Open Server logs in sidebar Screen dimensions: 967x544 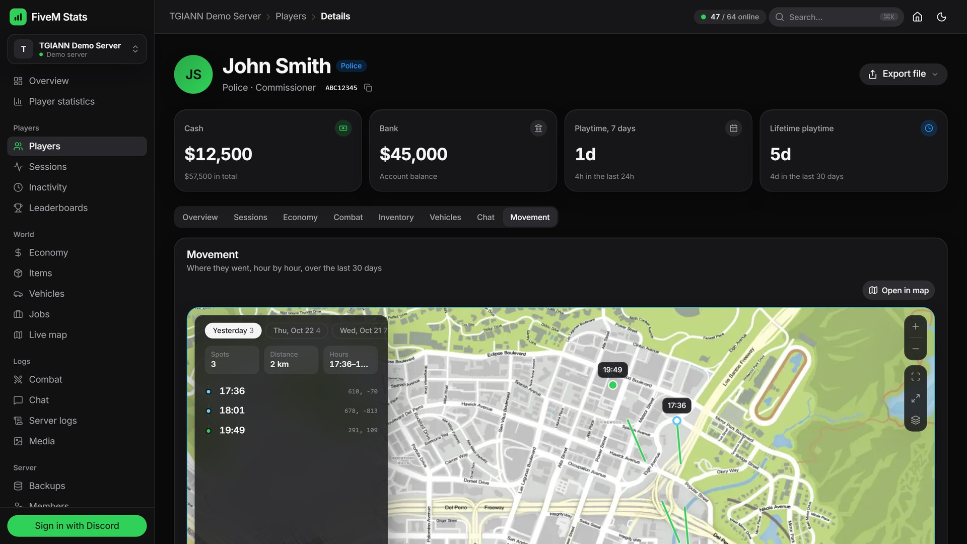click(77, 421)
